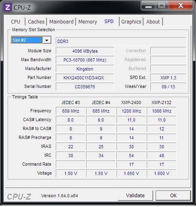Close the CPU-Z window

point(181,6)
